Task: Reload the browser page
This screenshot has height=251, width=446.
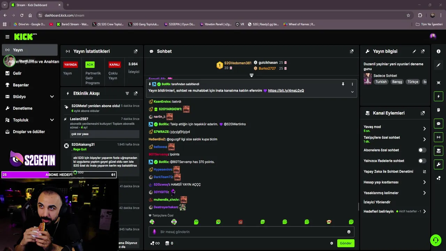Action: pyautogui.click(x=22, y=15)
